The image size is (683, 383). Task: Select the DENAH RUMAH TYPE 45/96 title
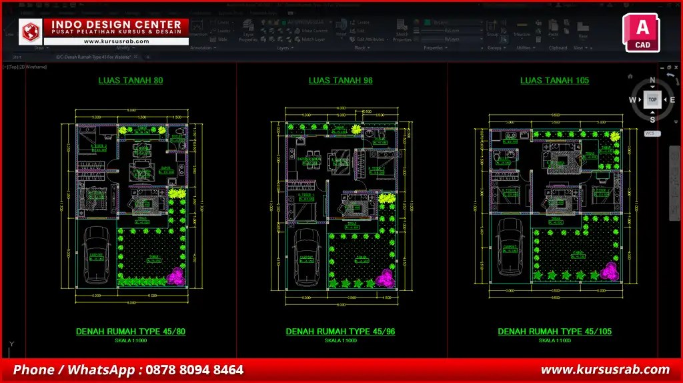(341, 332)
